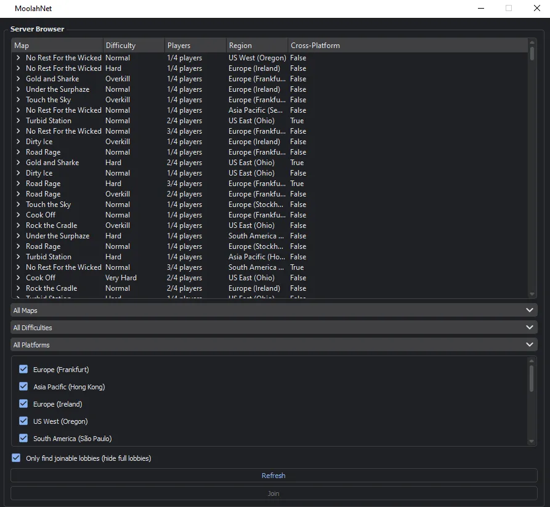550x507 pixels.
Task: Expand the Road Rage 3/4 players row
Action: 18,184
